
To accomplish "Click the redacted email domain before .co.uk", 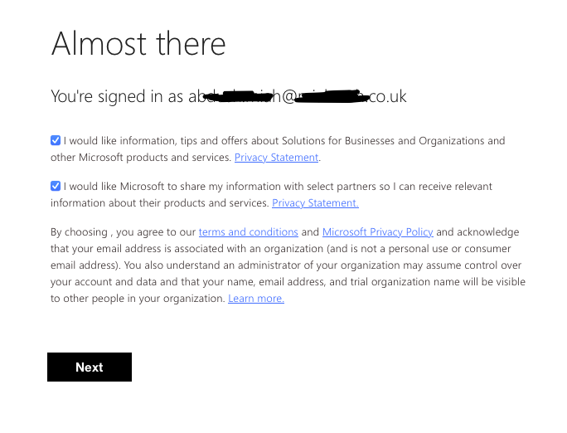I will coord(331,97).
